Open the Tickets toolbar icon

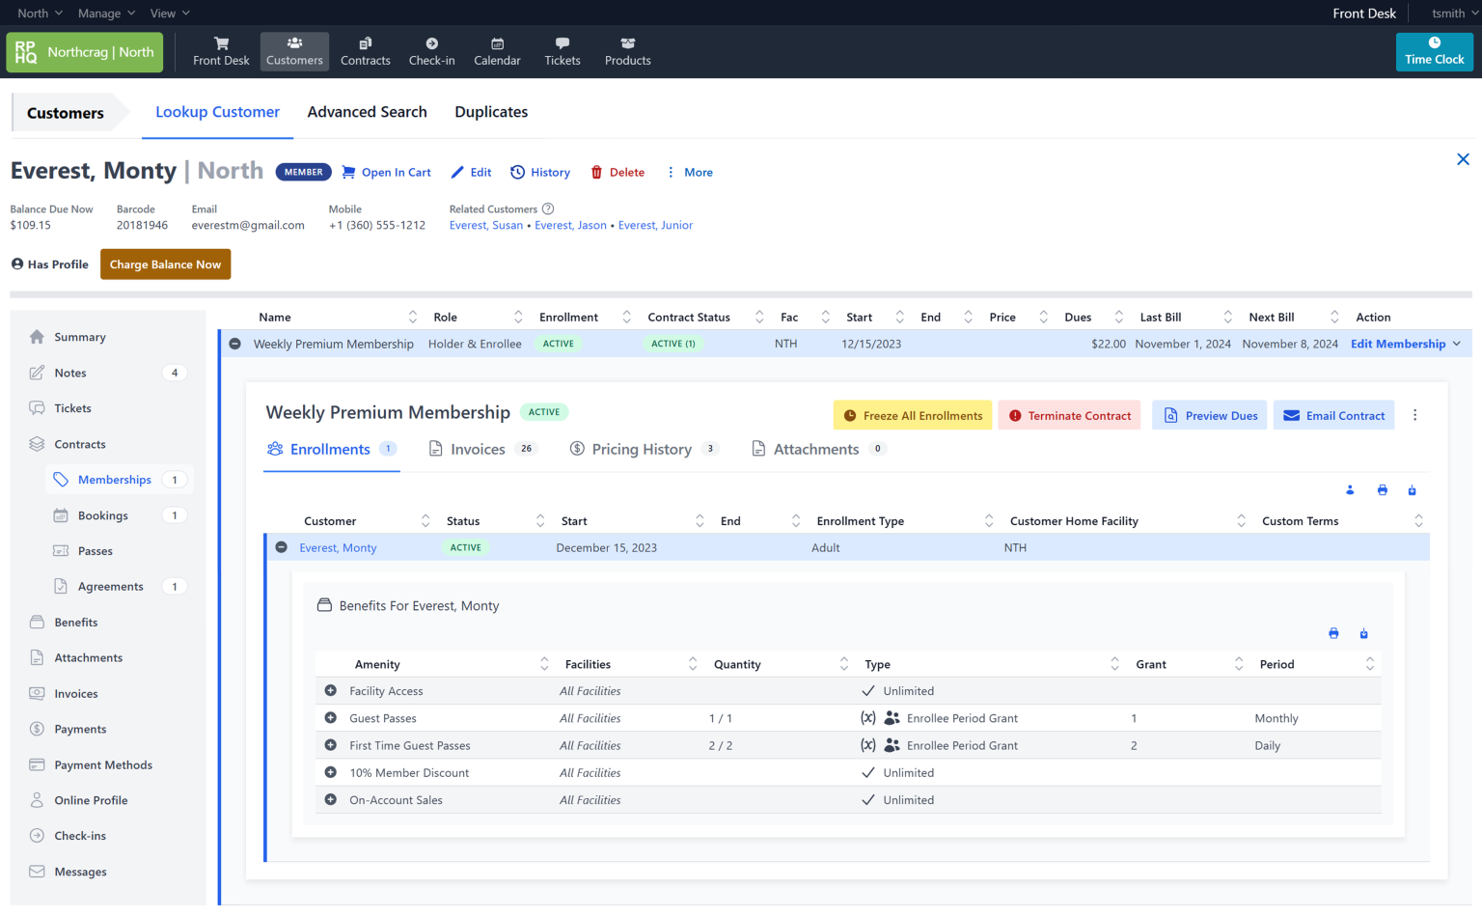[562, 52]
